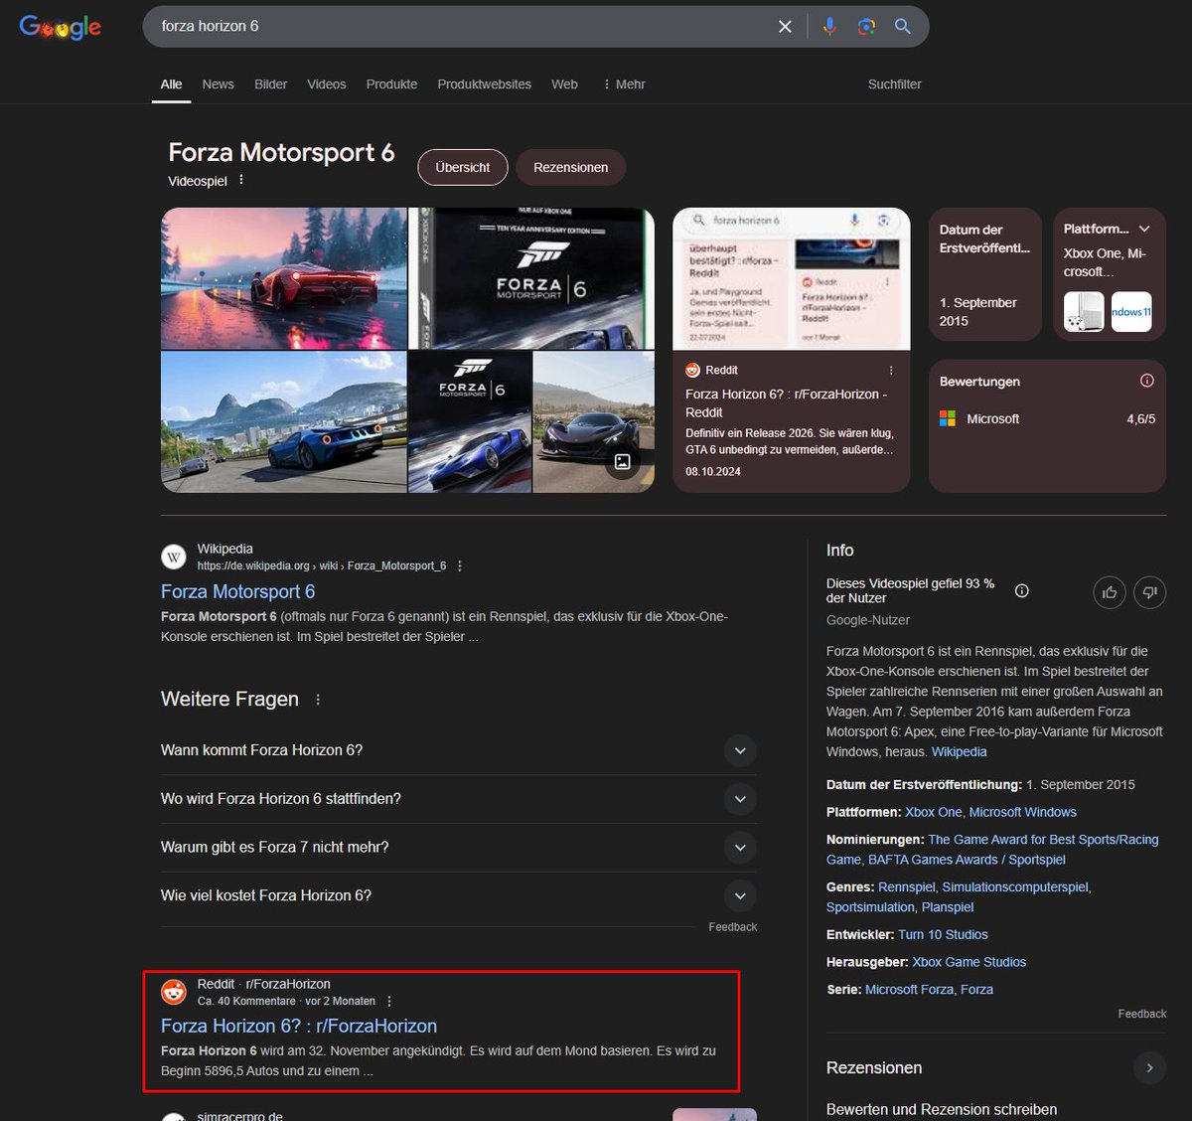Start voice search with the microphone icon
Viewport: 1192px width, 1121px height.
[829, 27]
